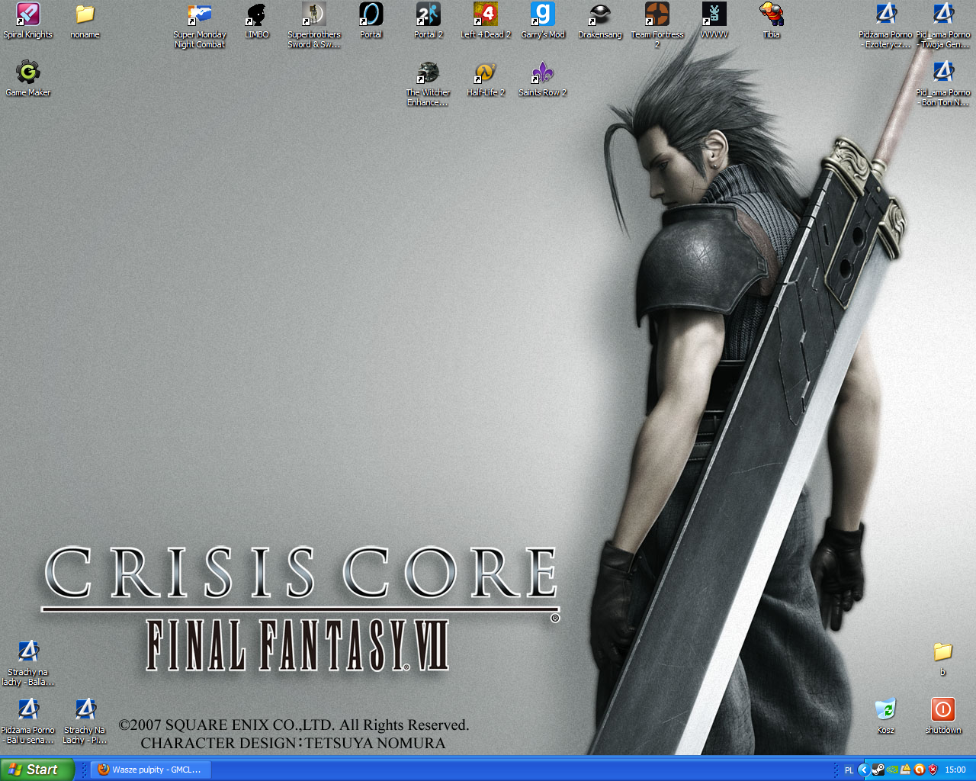Open the Game Maker shortcut
Screen dimensions: 976x781
coord(27,73)
